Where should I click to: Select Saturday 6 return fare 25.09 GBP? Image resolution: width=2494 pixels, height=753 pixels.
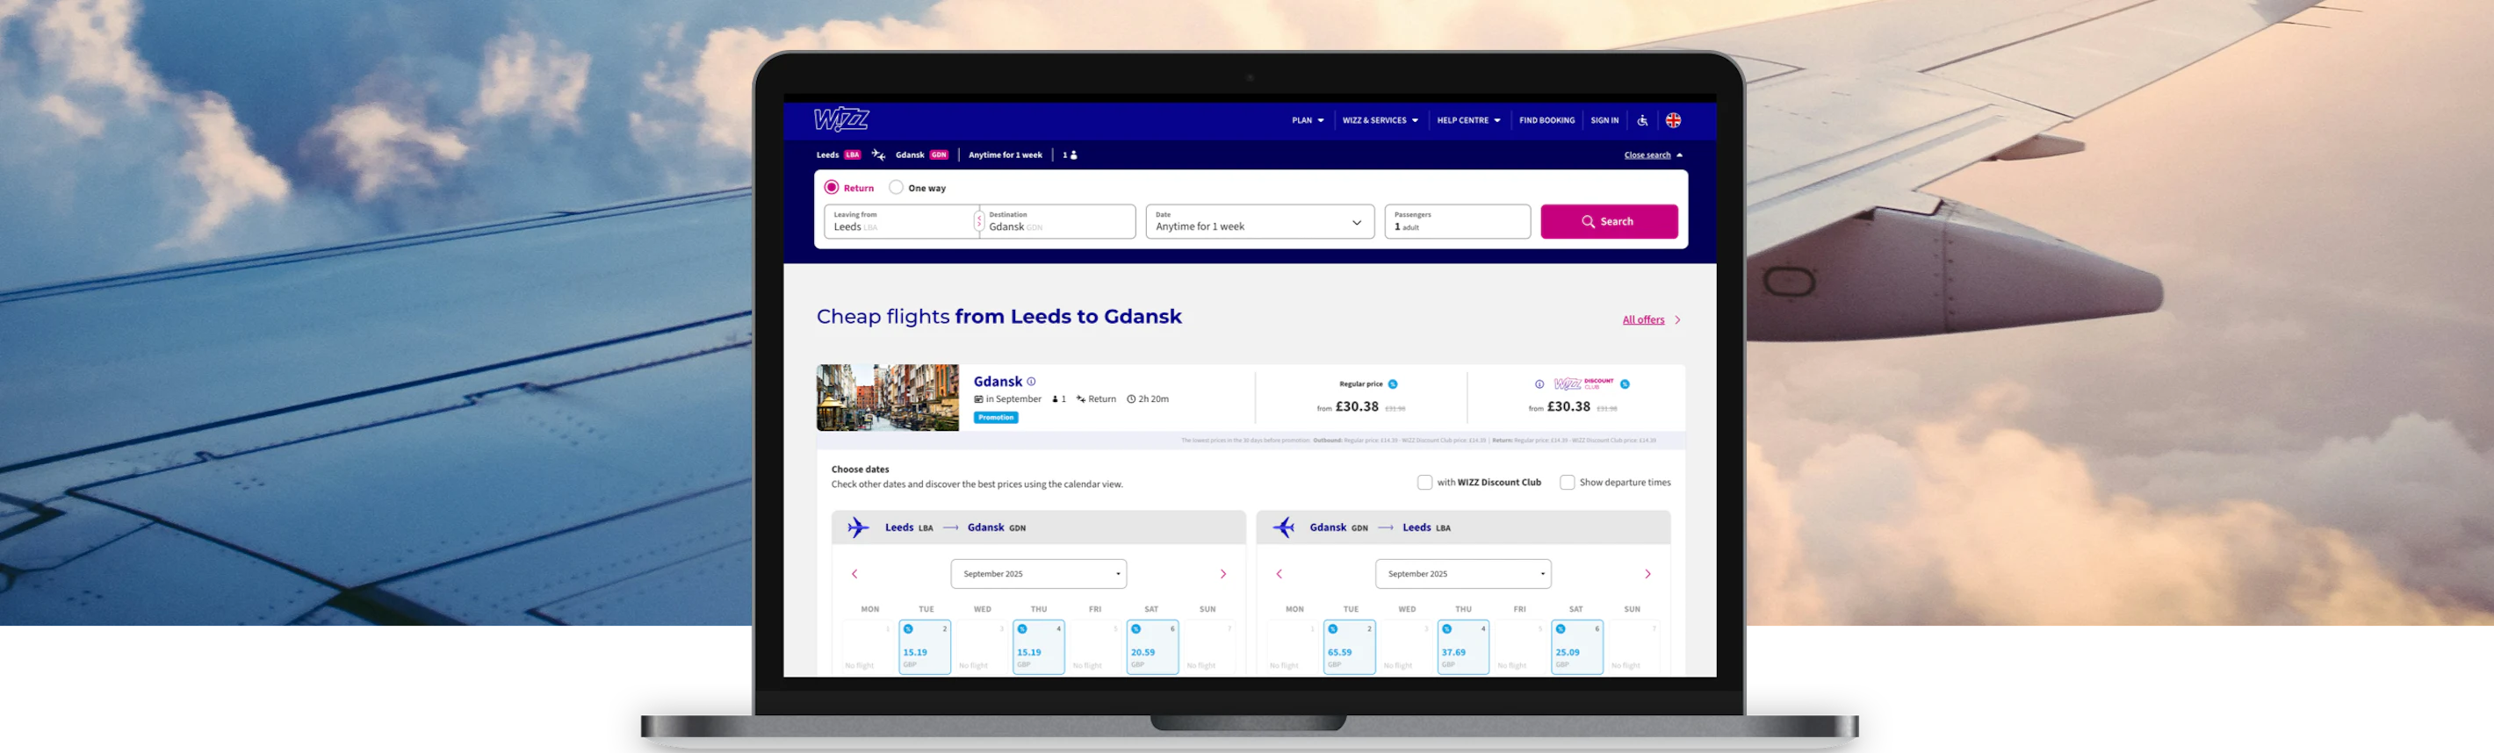pos(1577,647)
